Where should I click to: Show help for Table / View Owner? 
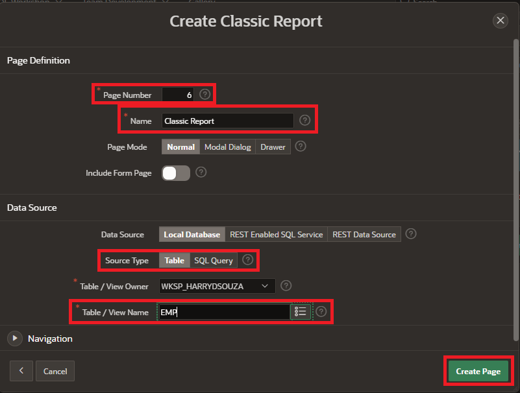tap(286, 286)
